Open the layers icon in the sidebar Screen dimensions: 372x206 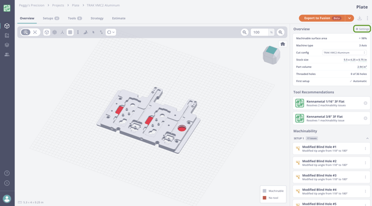(x=7, y=45)
